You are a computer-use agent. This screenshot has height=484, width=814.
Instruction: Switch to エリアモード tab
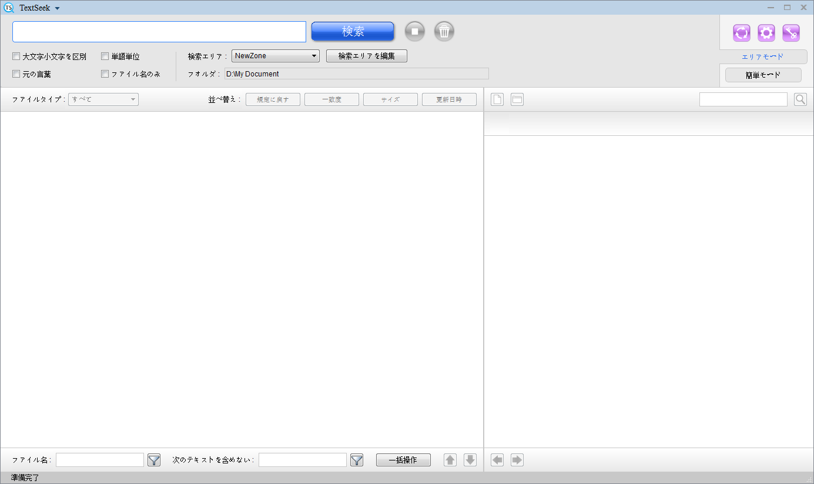(762, 57)
